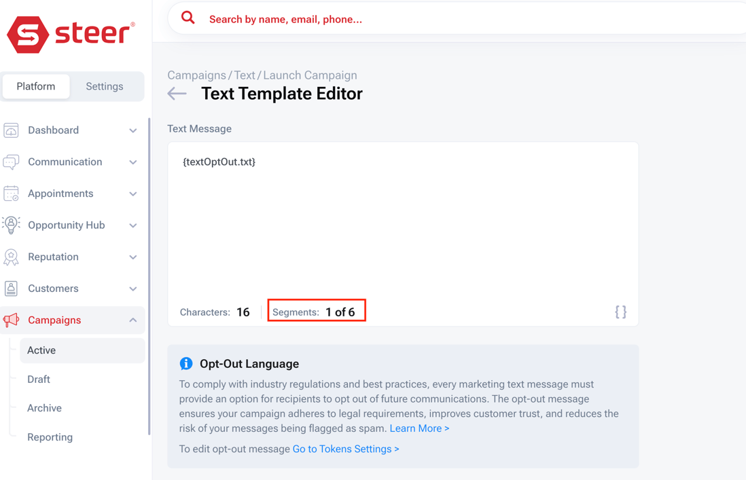Click the red search magnifier icon
The image size is (746, 480).
pos(188,18)
